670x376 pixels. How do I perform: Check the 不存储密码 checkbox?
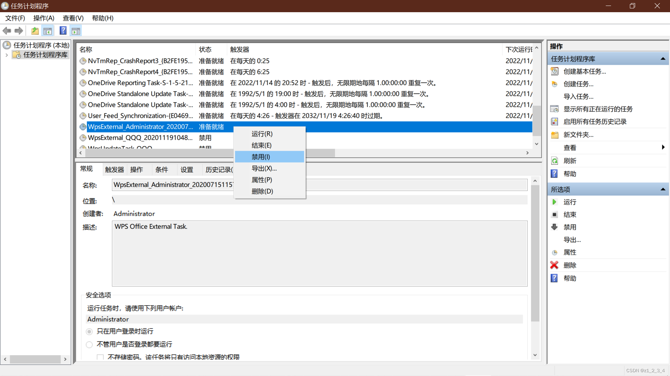pos(100,357)
